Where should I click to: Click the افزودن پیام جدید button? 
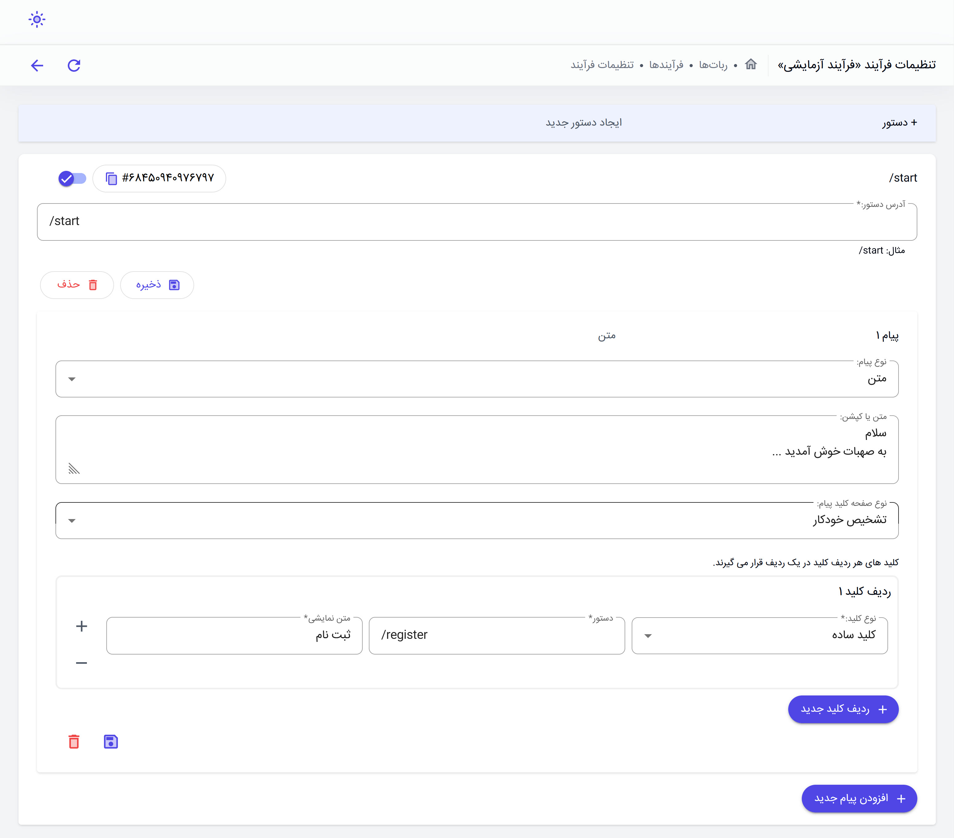859,798
